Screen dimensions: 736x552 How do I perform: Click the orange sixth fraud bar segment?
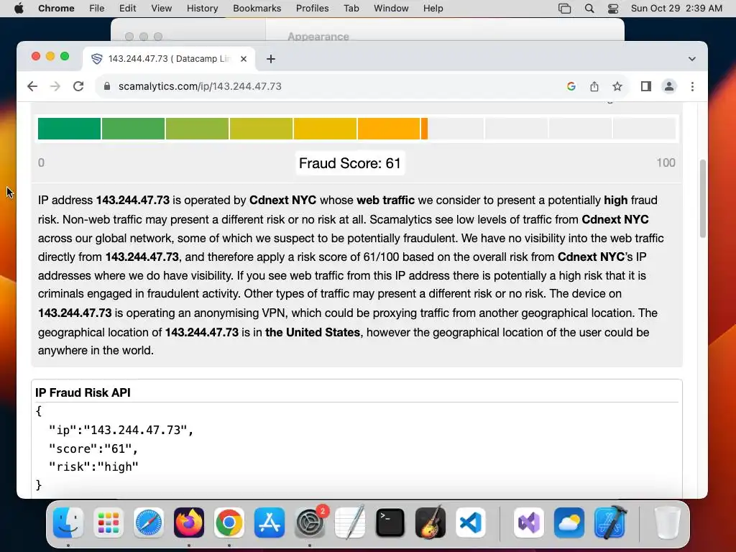[389, 129]
